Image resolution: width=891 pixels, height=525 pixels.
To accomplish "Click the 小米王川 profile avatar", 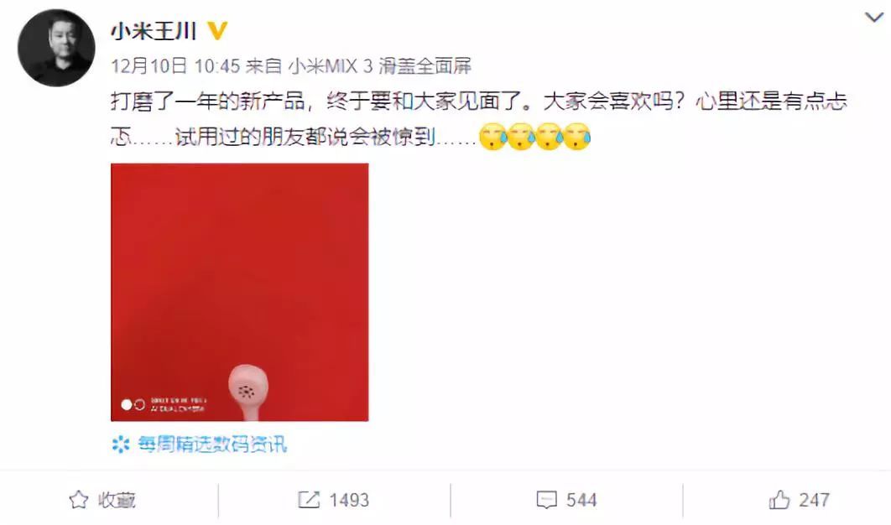I will click(55, 47).
